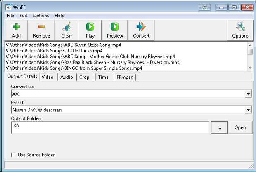
Task: Click file list scrollbar up arrow
Action: [x=250, y=45]
